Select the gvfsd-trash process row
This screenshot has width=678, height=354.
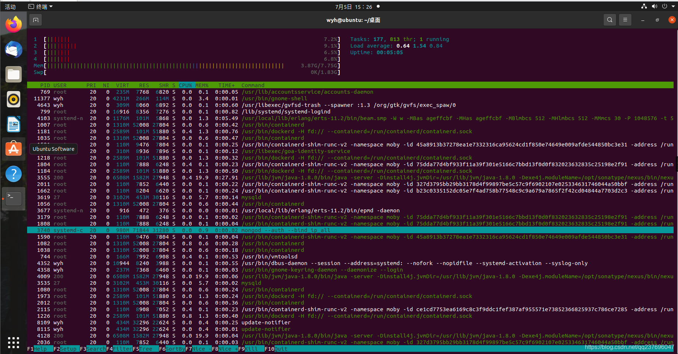(350, 105)
